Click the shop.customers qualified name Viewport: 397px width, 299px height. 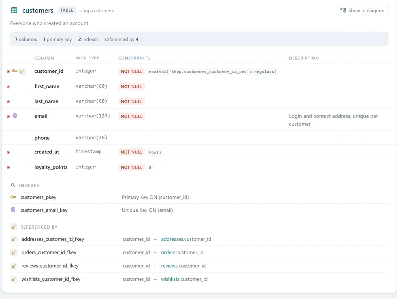97,11
